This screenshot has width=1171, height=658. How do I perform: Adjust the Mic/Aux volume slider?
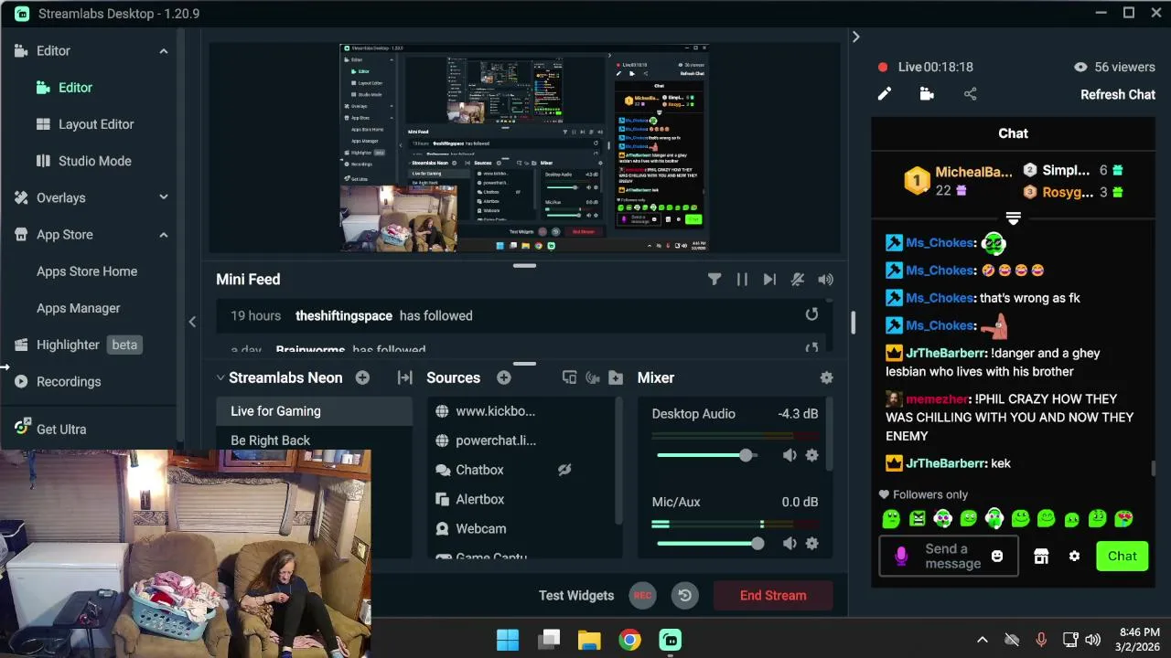(709, 544)
